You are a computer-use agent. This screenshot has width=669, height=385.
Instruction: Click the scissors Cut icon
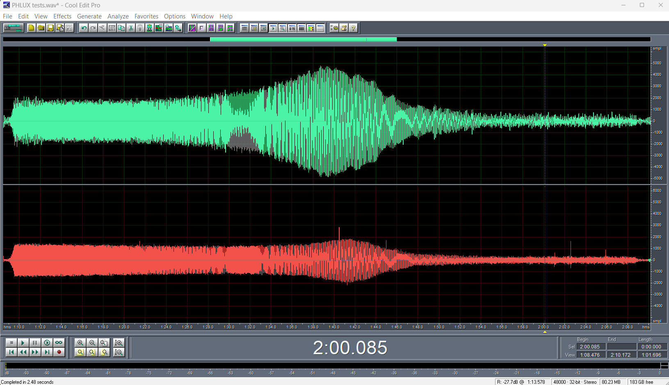[x=131, y=28]
